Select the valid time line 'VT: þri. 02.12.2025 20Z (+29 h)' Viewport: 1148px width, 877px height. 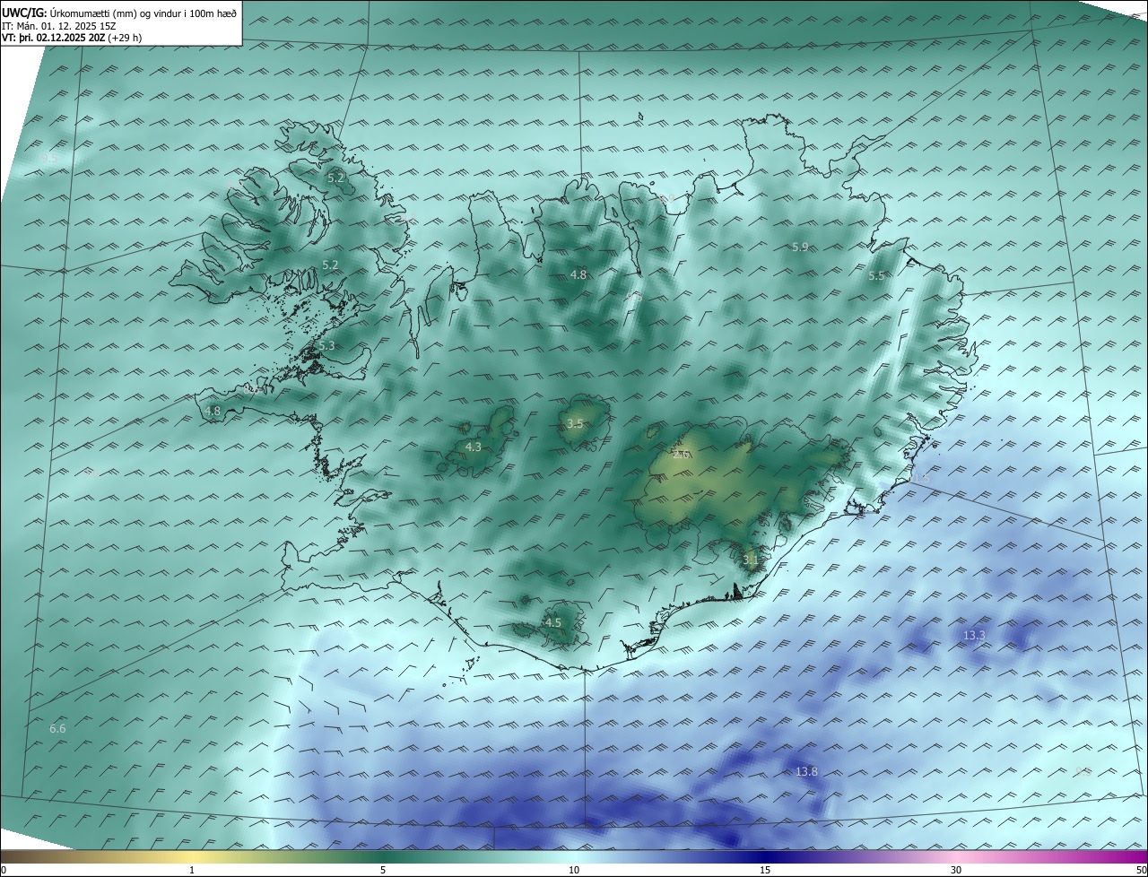[x=72, y=38]
